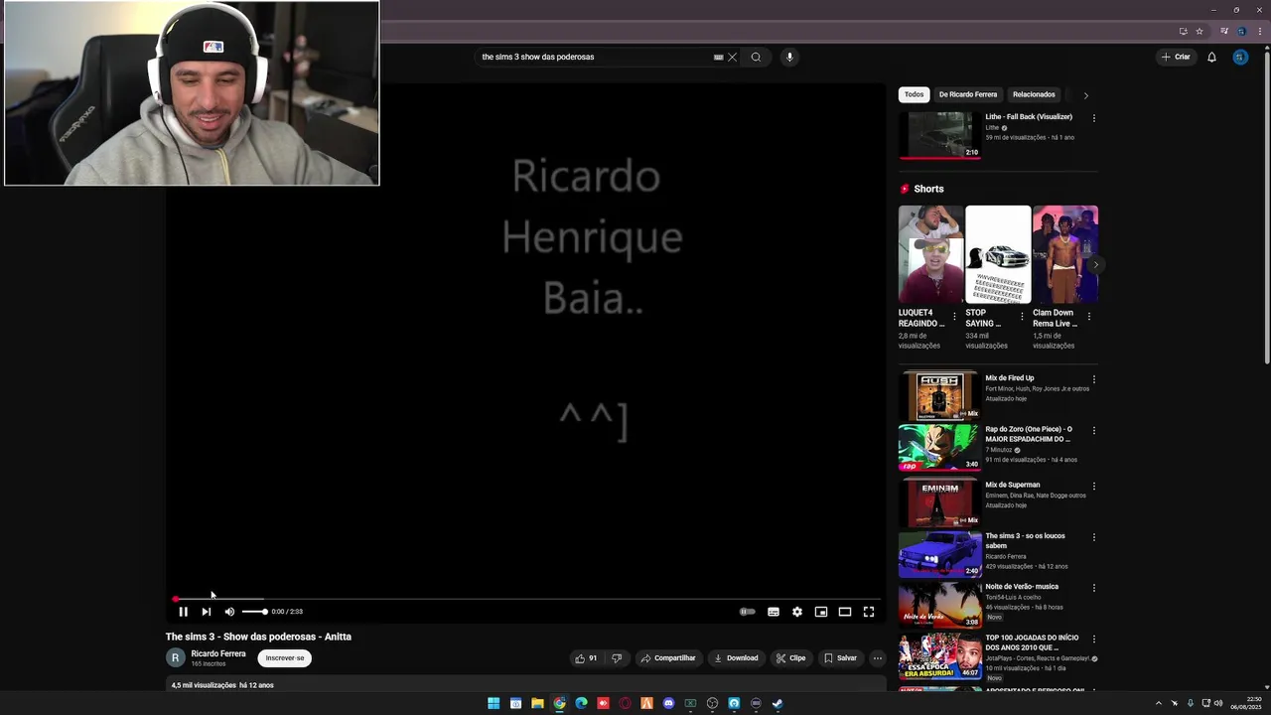
Task: Open File Explorer in taskbar
Action: [x=537, y=703]
